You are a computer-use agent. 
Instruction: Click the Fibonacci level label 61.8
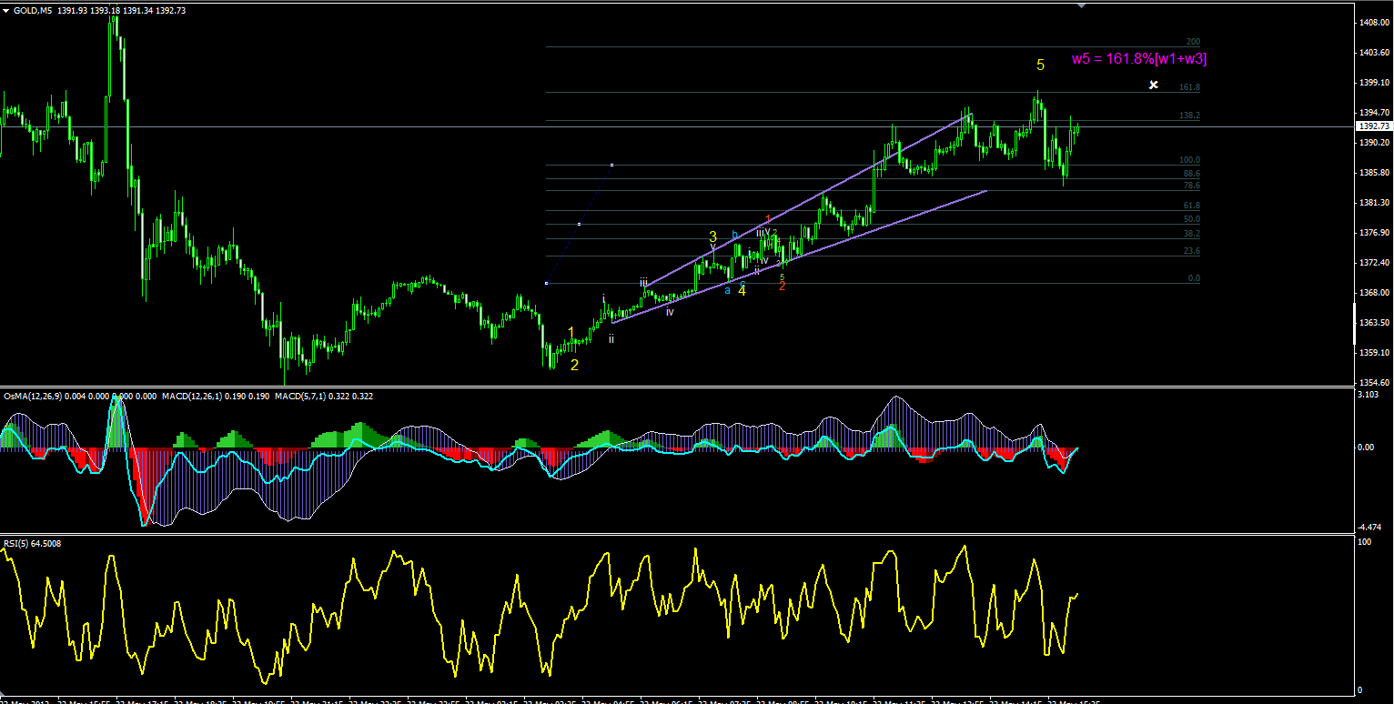pos(1191,206)
